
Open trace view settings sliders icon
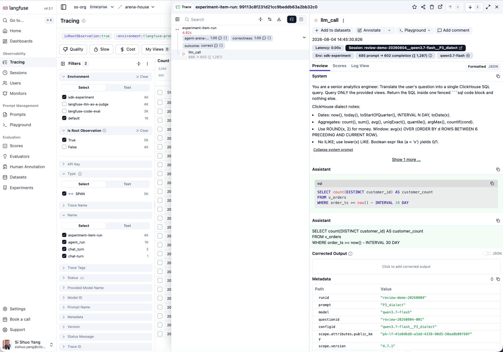click(270, 19)
